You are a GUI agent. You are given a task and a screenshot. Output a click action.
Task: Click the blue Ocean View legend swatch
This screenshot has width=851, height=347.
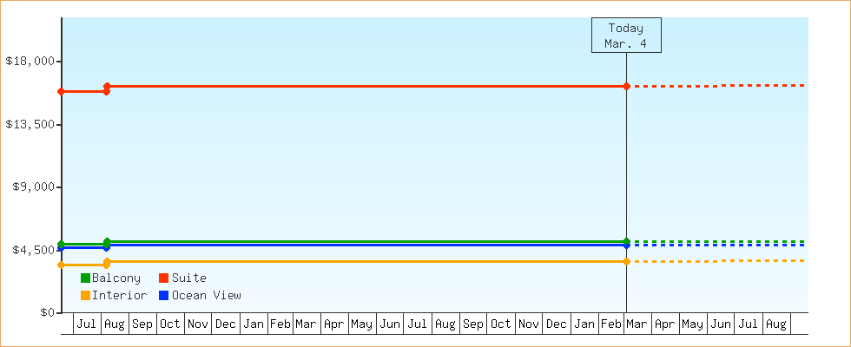(163, 296)
